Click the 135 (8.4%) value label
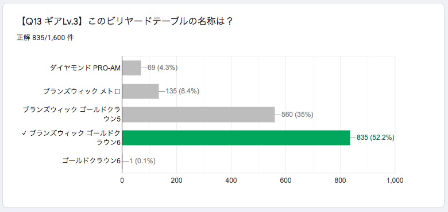Viewport: 448px width, 212px height. tap(182, 91)
